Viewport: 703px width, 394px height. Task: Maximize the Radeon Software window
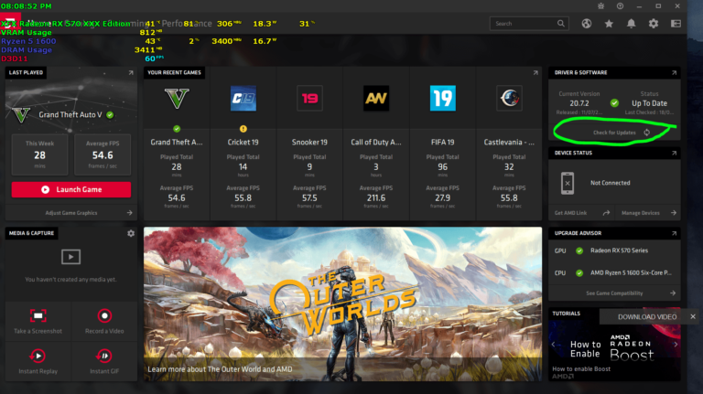(658, 5)
